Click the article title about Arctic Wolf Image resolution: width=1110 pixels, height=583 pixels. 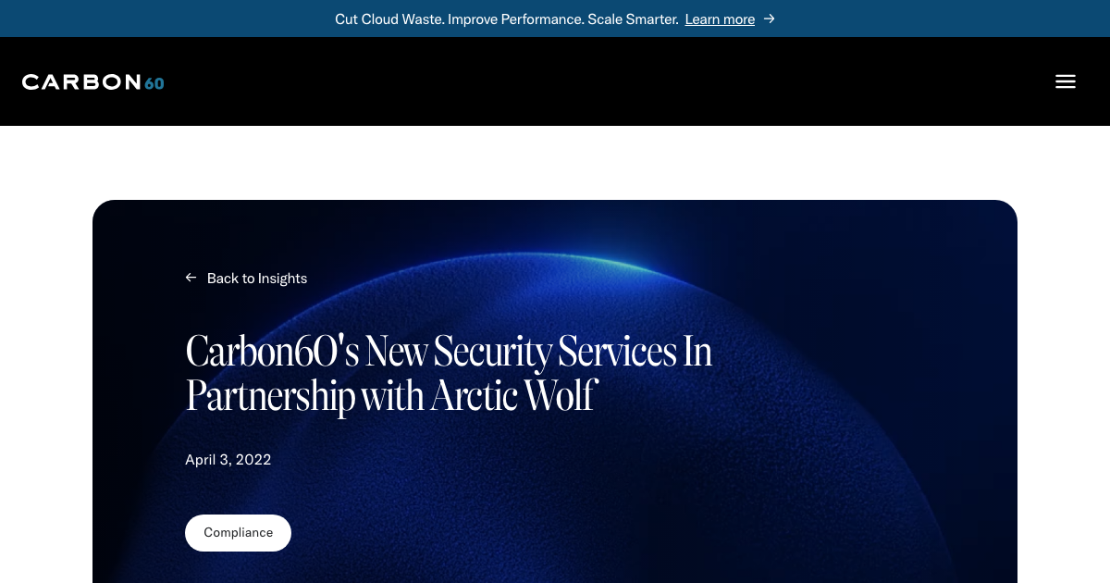449,374
